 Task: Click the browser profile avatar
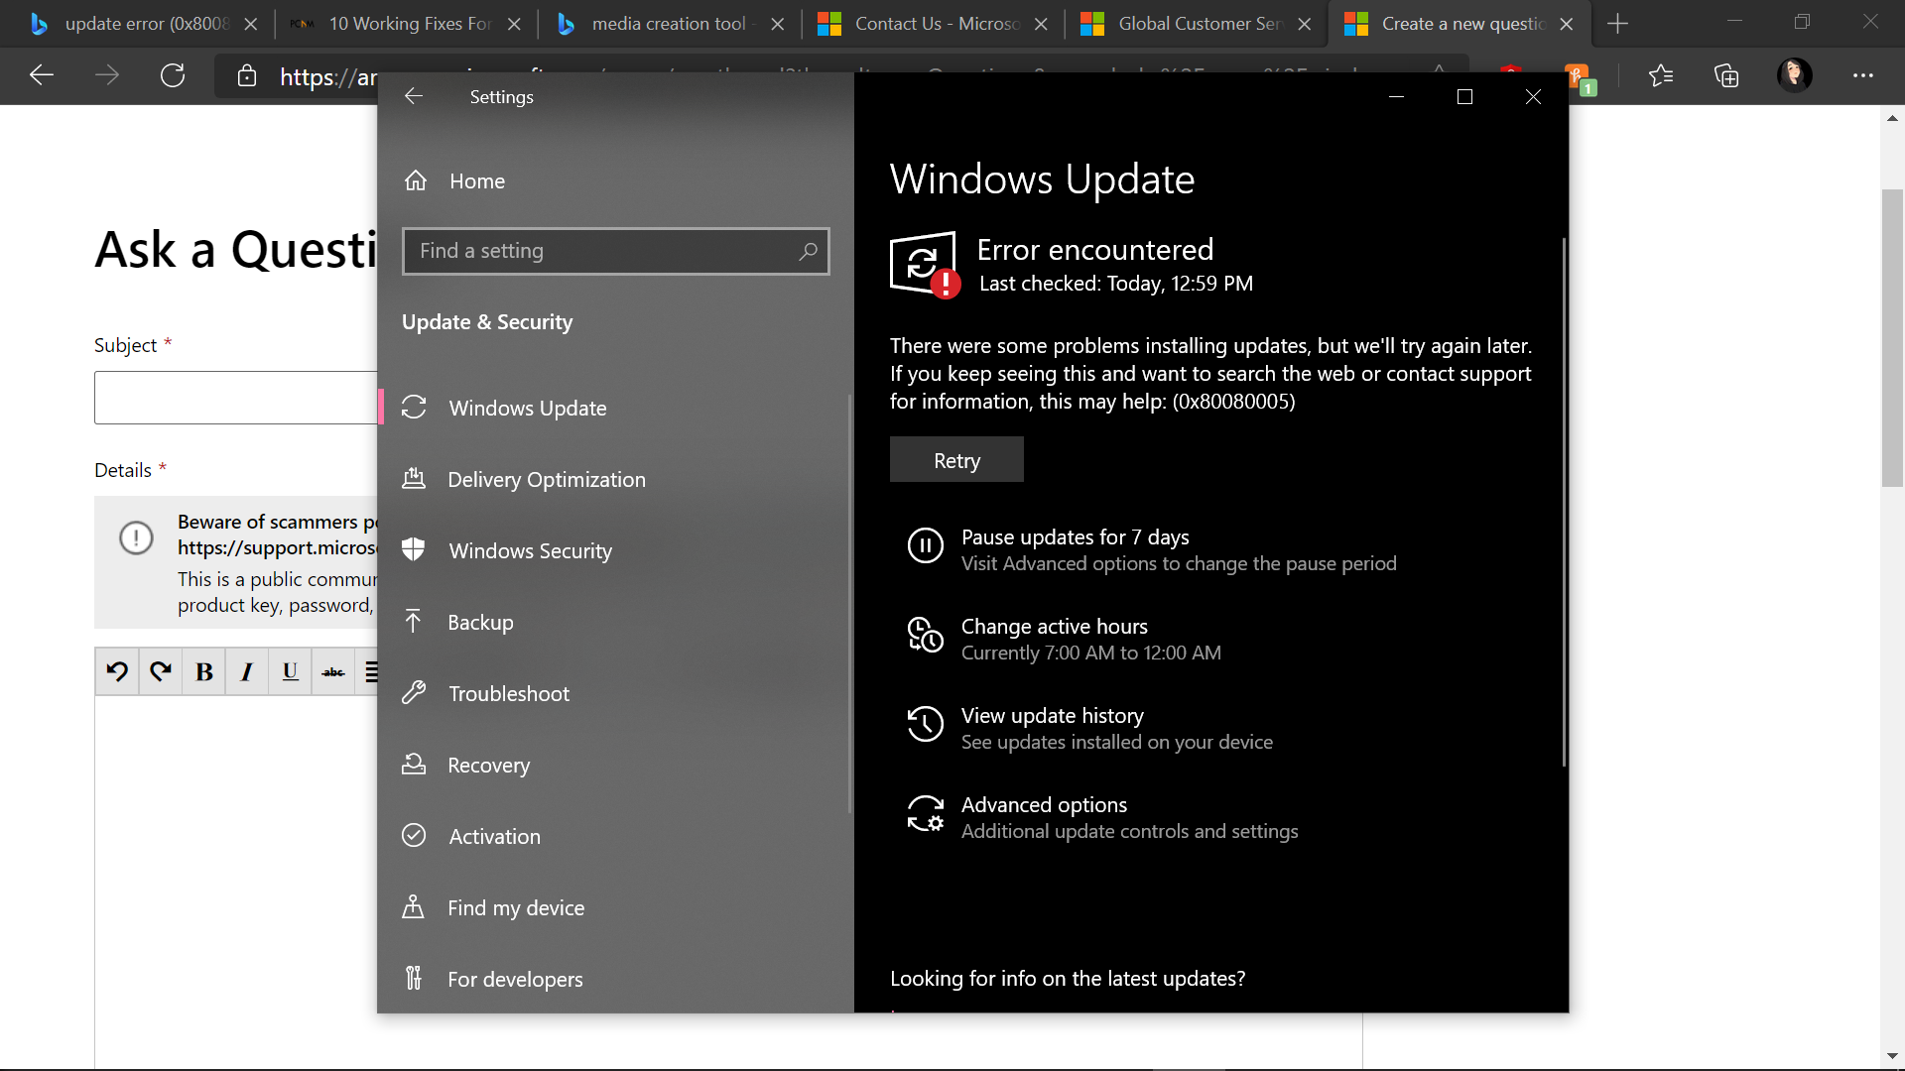[x=1794, y=75]
